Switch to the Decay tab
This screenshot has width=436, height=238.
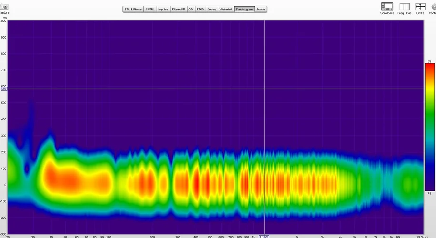[x=211, y=9]
